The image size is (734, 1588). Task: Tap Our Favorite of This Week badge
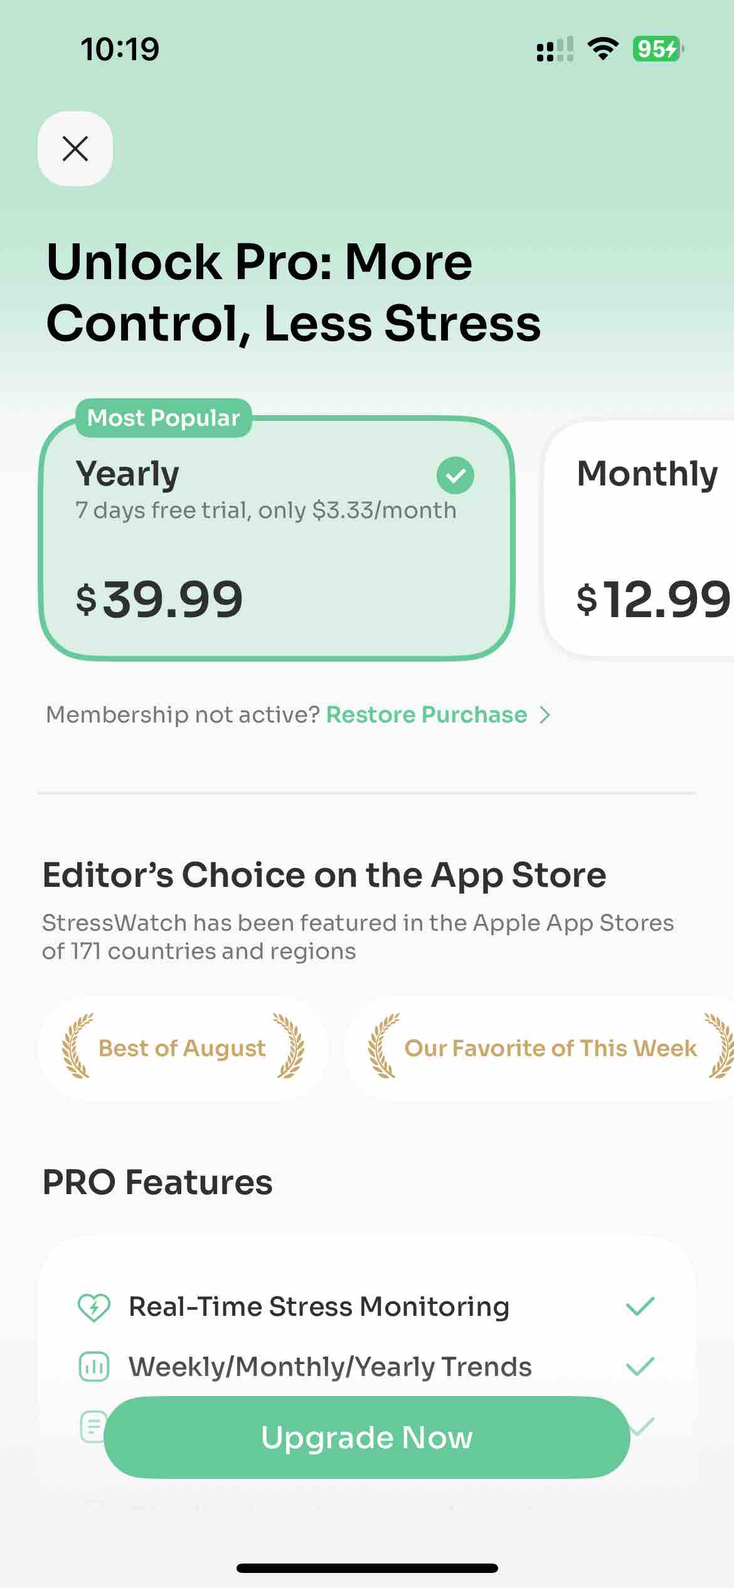[539, 1048]
